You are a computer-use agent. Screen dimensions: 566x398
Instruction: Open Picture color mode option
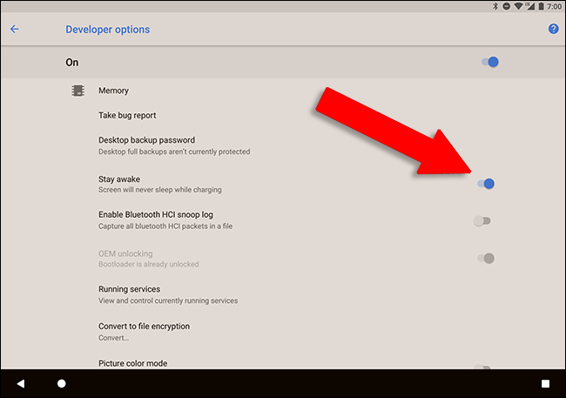tap(132, 363)
